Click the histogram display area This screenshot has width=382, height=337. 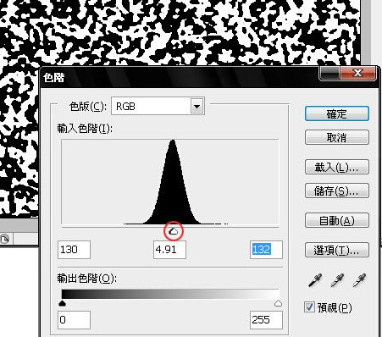pos(170,182)
